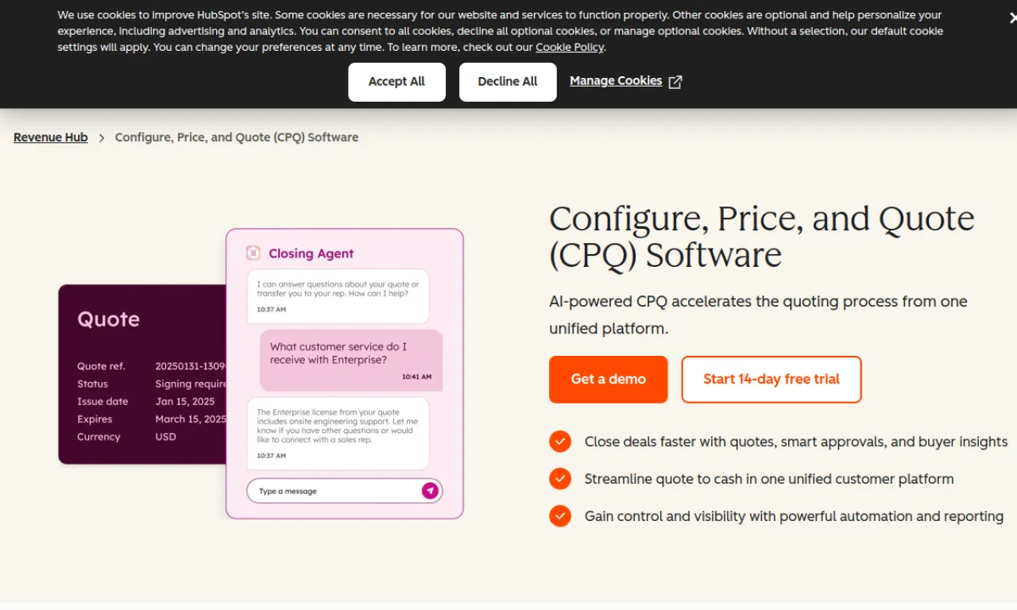Click the 'What customer service do I receive' message
The width and height of the screenshot is (1017, 610).
click(x=351, y=361)
